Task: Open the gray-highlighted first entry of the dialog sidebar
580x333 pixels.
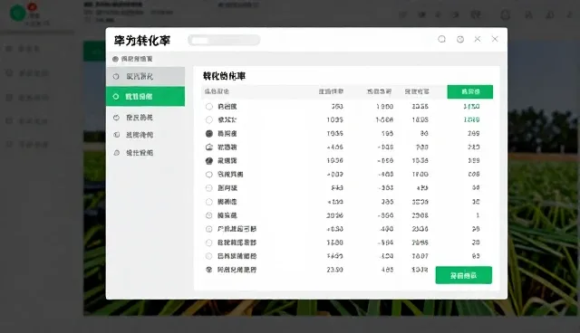Action: coord(145,76)
